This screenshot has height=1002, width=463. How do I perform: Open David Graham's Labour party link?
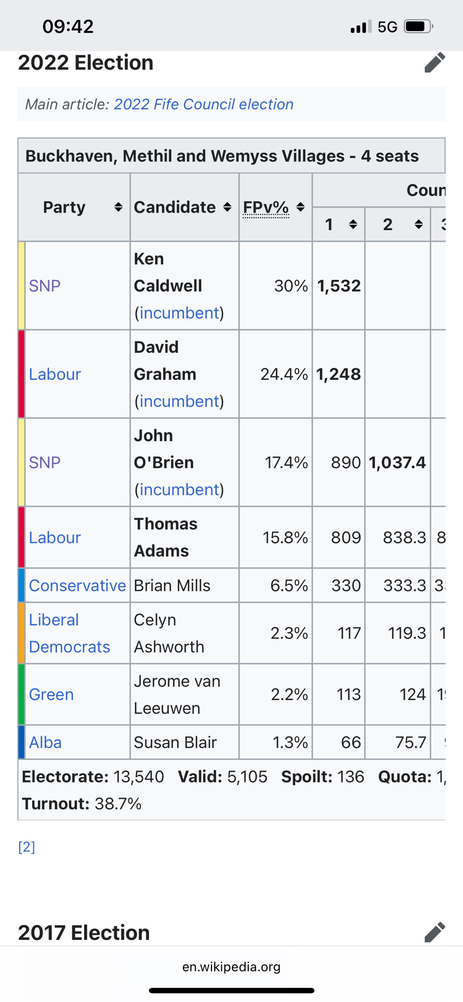(x=55, y=374)
